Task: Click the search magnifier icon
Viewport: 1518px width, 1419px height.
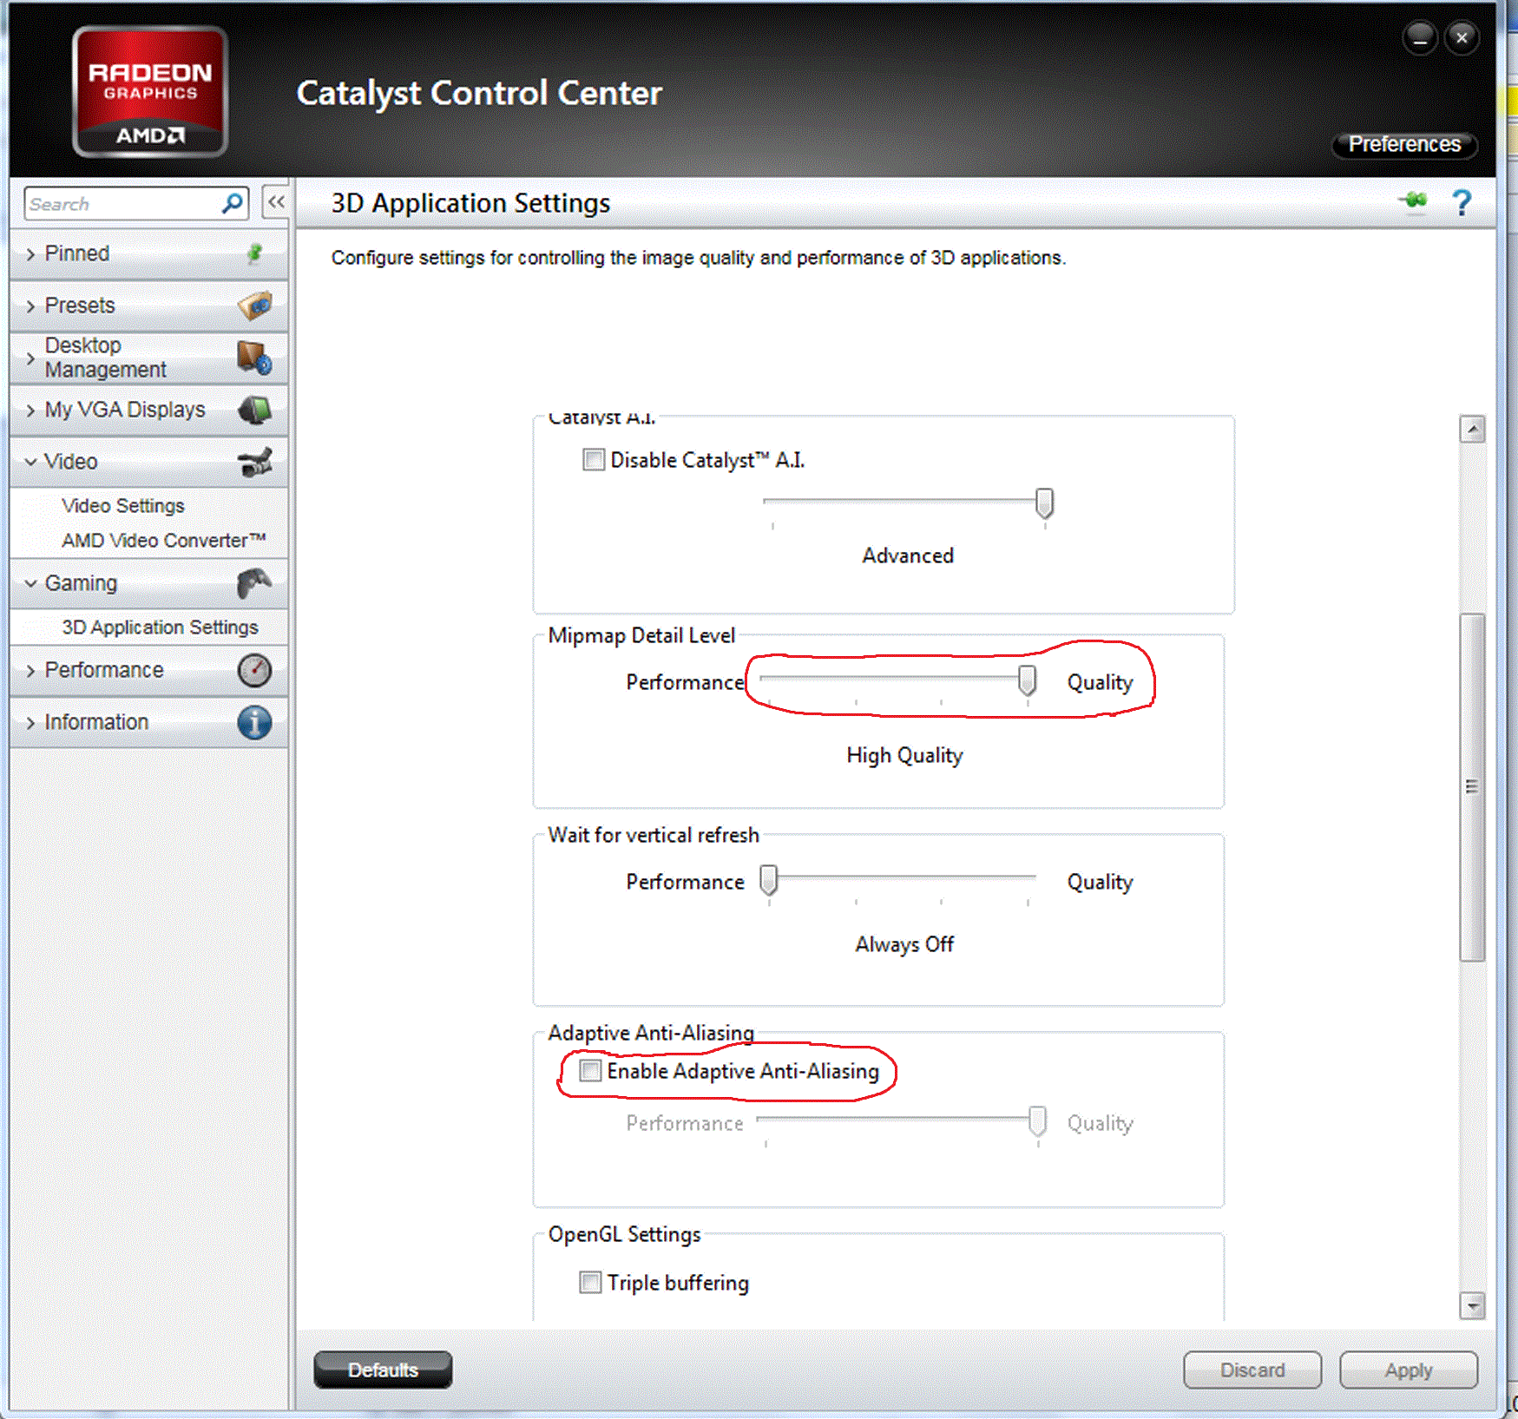Action: pyautogui.click(x=232, y=203)
